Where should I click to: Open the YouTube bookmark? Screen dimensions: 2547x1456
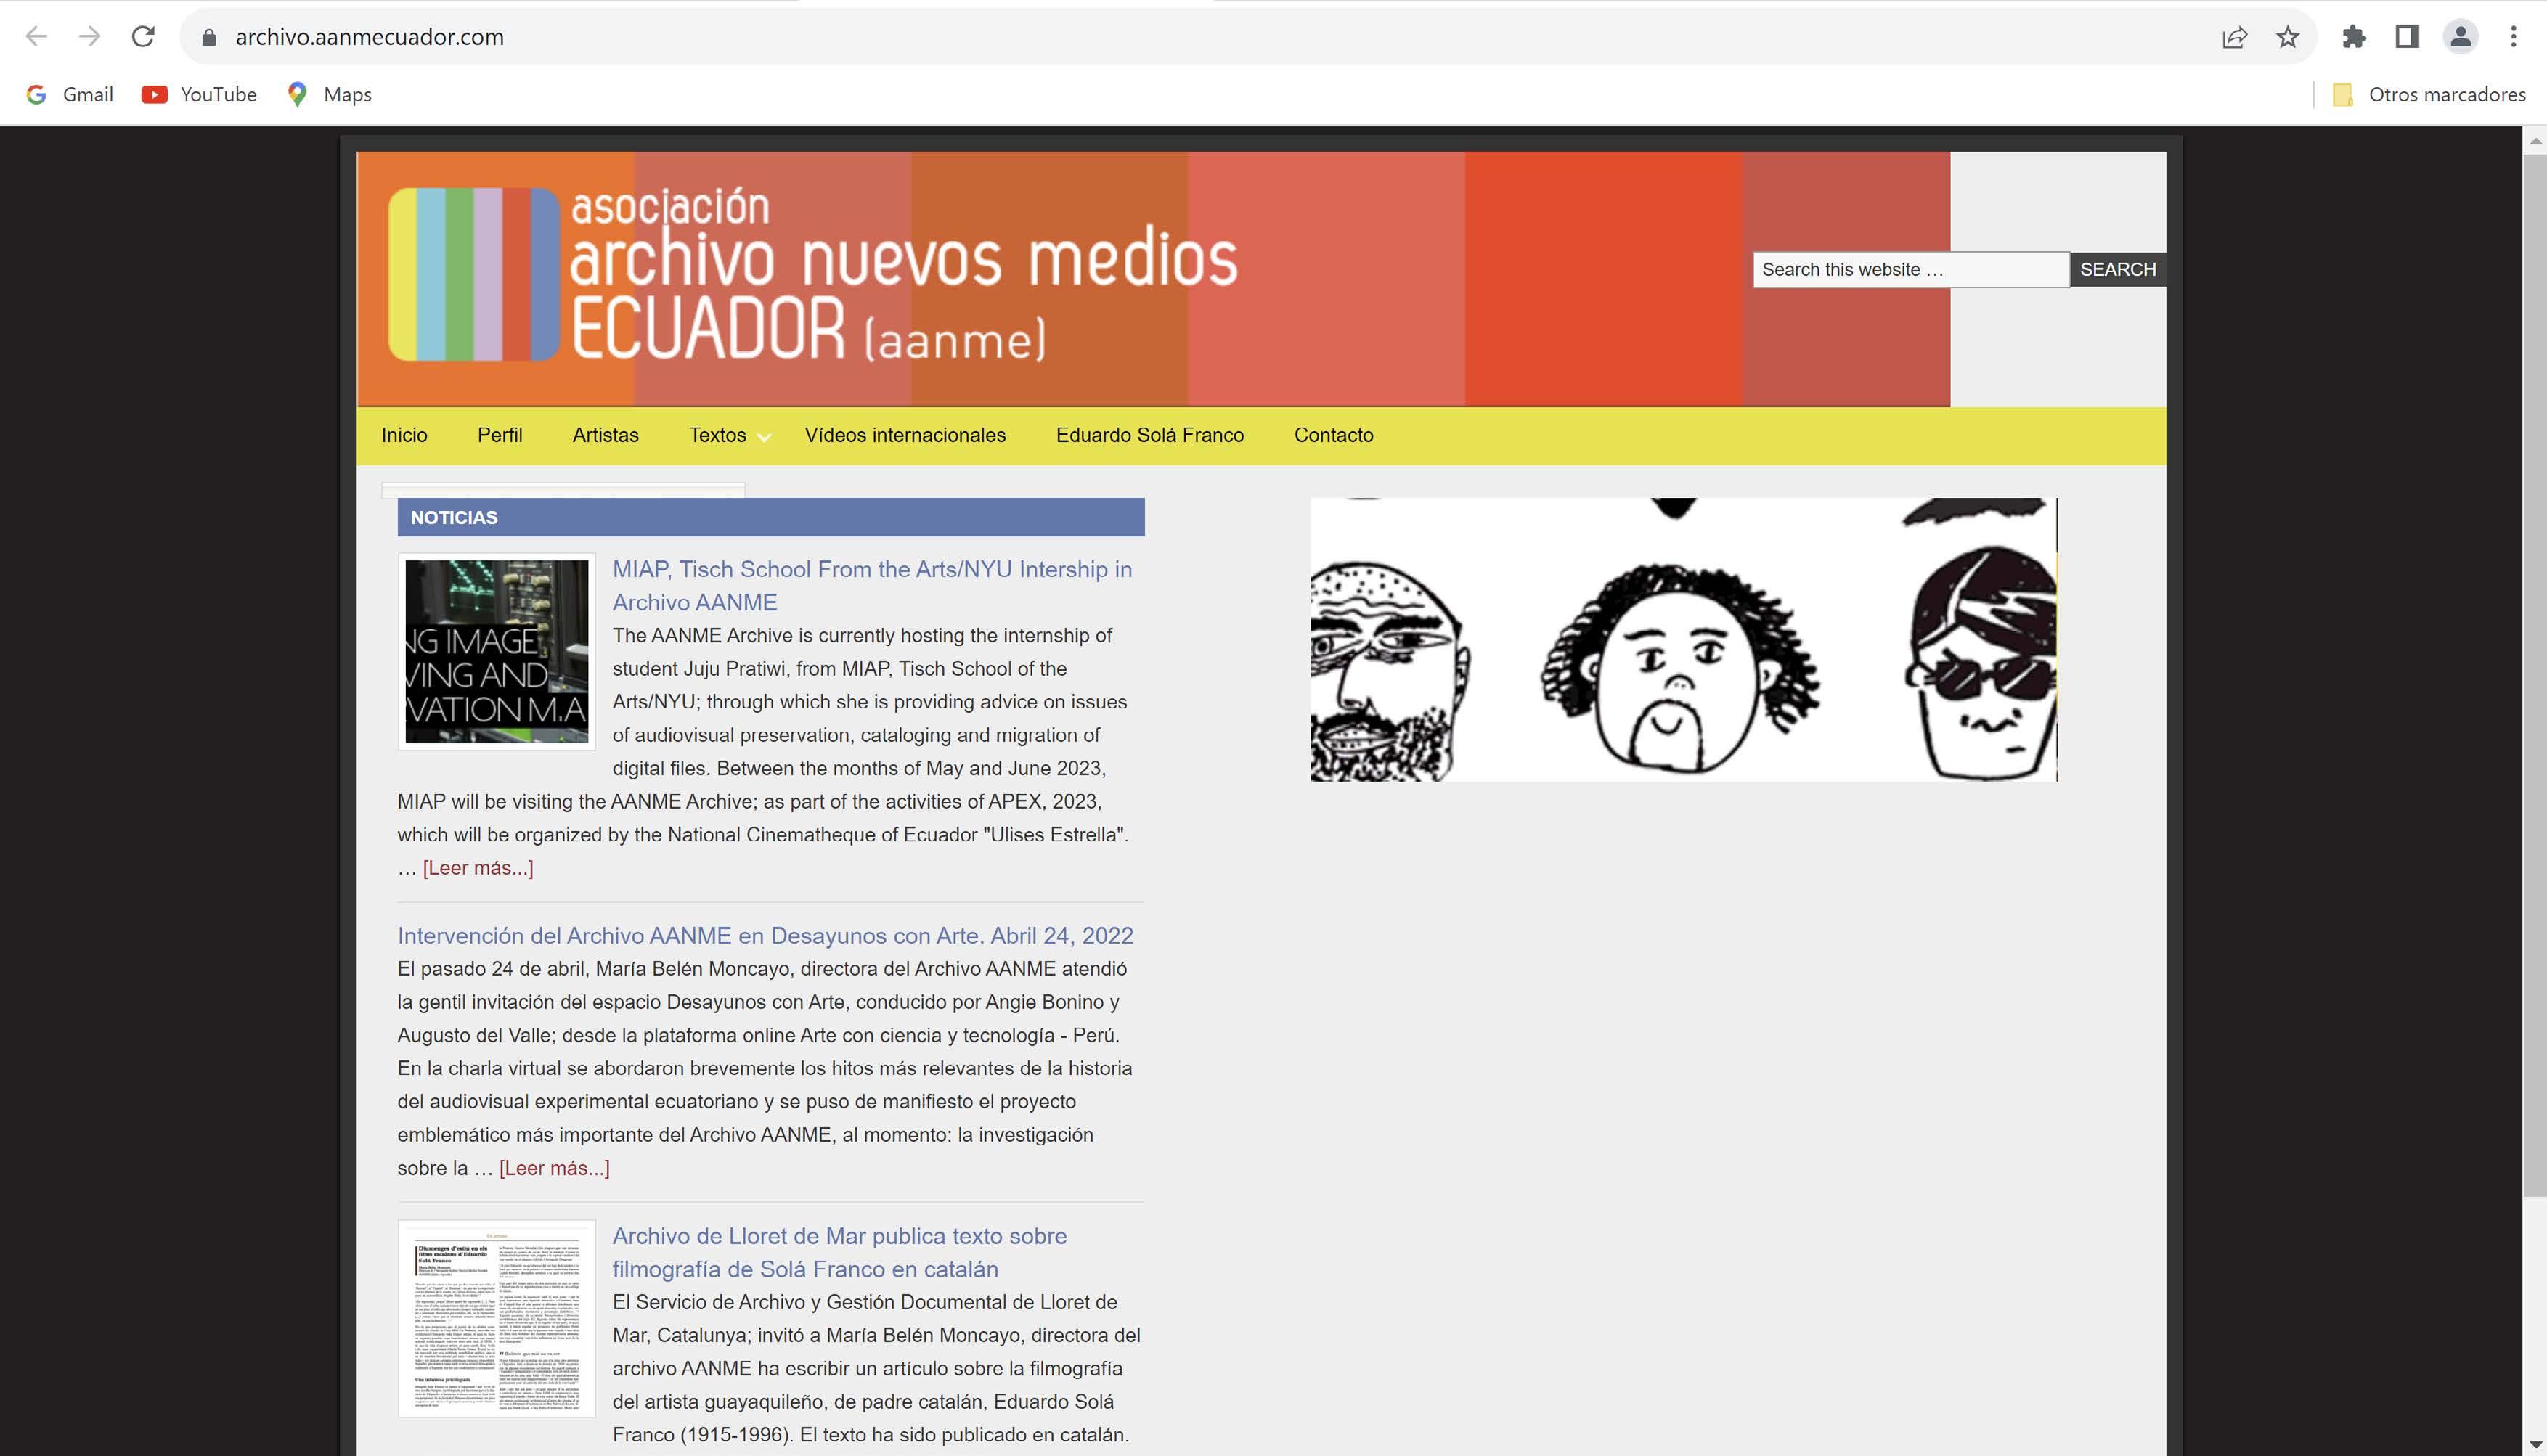coord(199,94)
